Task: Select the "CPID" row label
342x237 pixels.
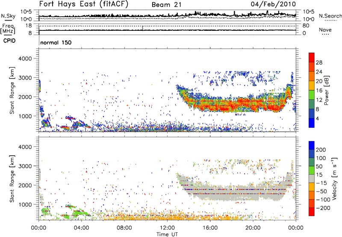Action: coord(9,41)
